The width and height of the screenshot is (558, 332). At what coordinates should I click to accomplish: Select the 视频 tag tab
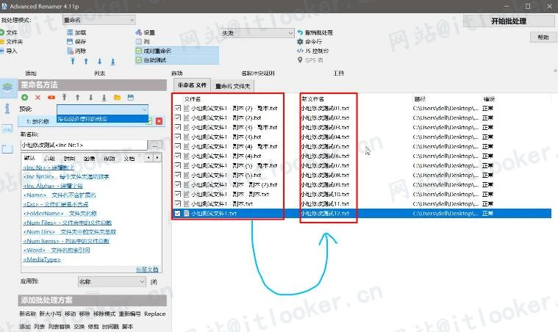[x=109, y=158]
